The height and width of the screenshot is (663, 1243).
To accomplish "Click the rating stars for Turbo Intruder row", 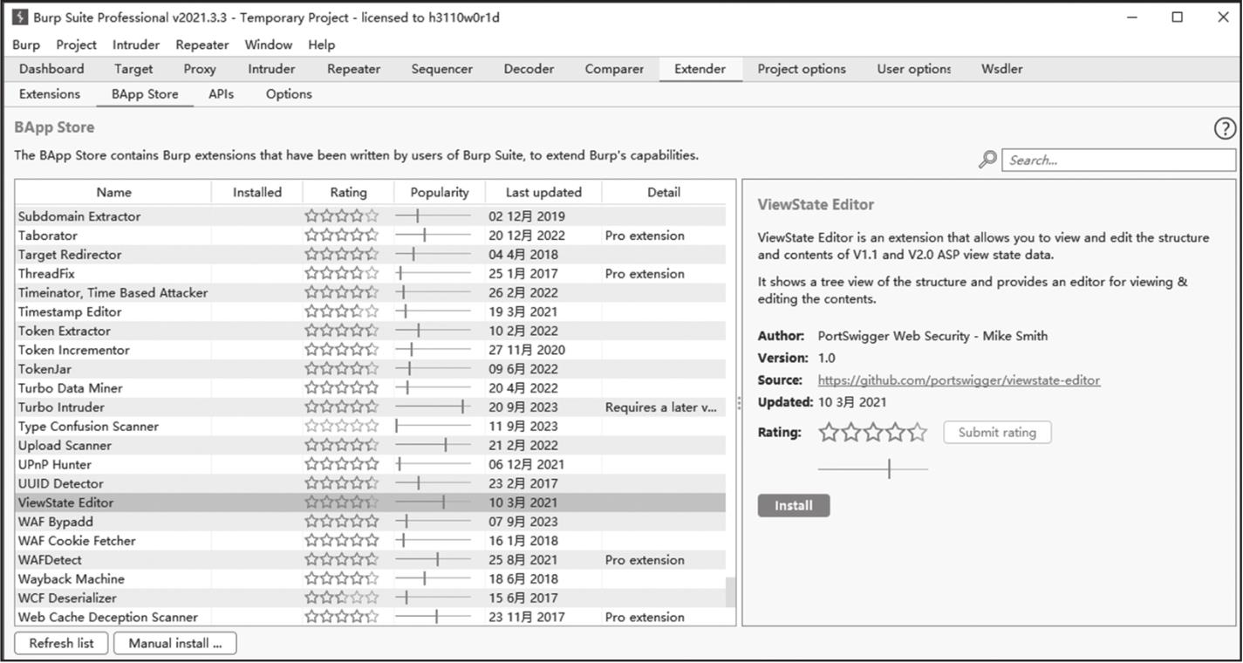I will pos(341,407).
